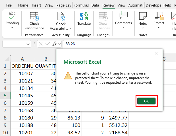Open the Name Box dropdown arrow
The height and width of the screenshot is (136, 176).
[x=28, y=44]
